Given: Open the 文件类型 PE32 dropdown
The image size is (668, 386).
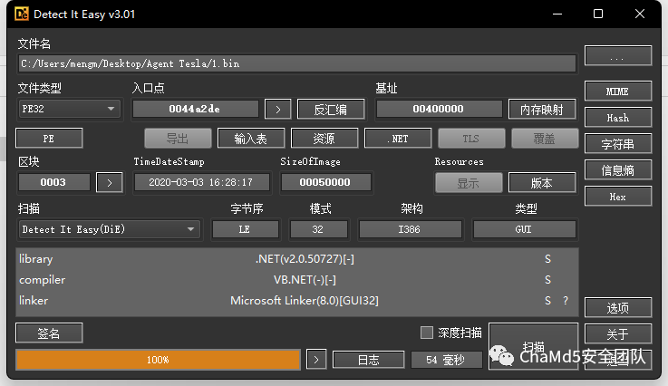Looking at the screenshot, I should (x=70, y=109).
